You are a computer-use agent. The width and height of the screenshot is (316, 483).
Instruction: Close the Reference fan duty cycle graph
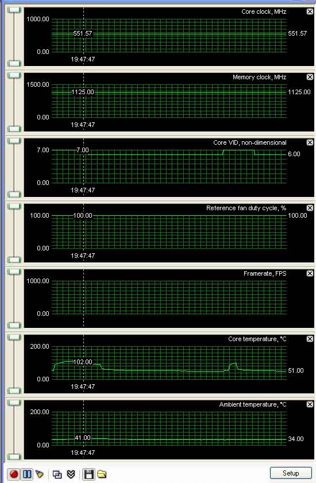310,208
